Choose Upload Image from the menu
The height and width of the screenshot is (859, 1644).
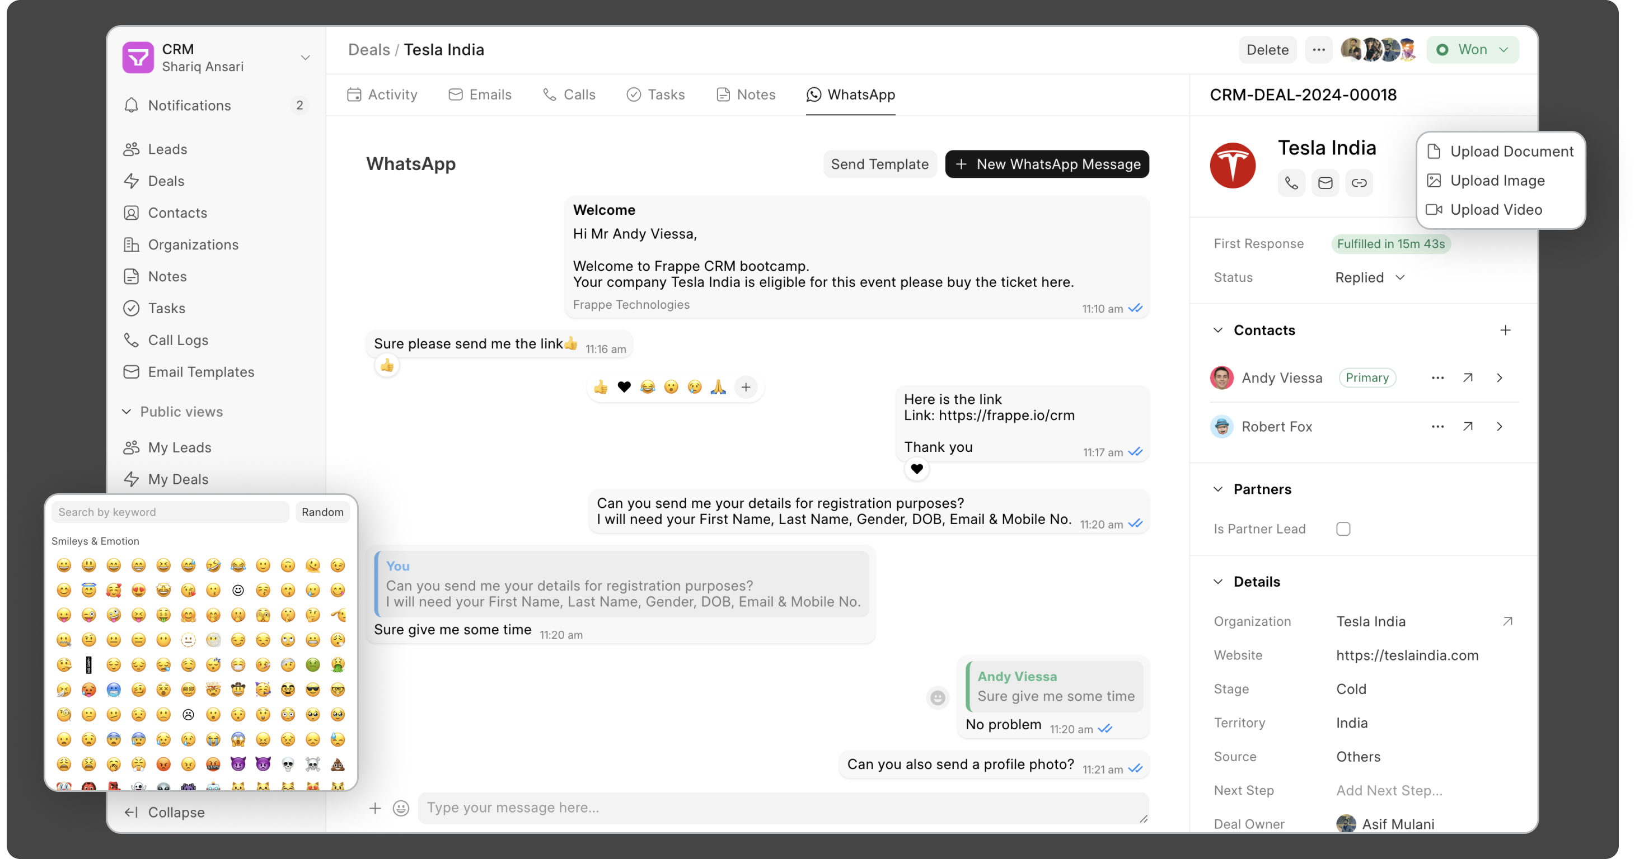click(x=1500, y=181)
